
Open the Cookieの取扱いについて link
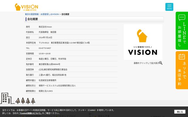[x=30, y=113]
